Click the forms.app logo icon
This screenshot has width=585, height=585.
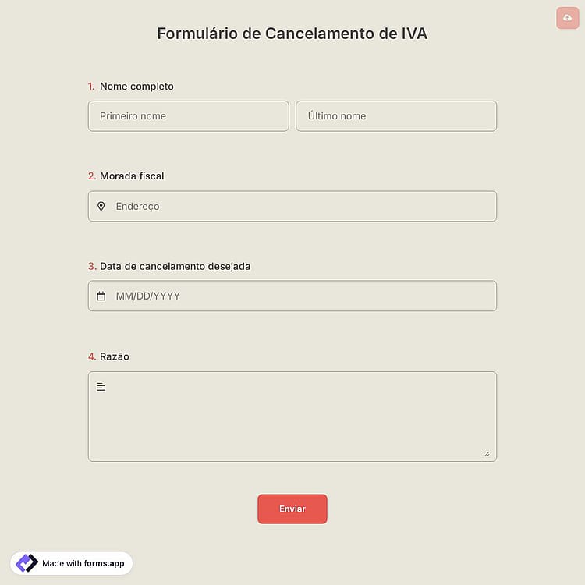pyautogui.click(x=27, y=563)
